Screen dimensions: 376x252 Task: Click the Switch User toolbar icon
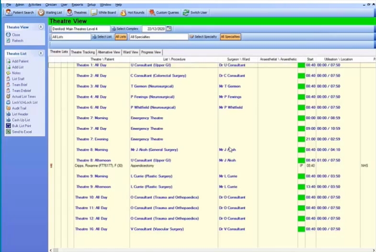pyautogui.click(x=195, y=12)
